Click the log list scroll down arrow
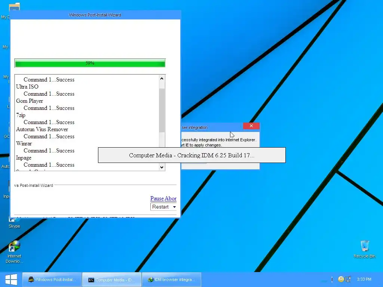The height and width of the screenshot is (287, 383). pos(162,167)
